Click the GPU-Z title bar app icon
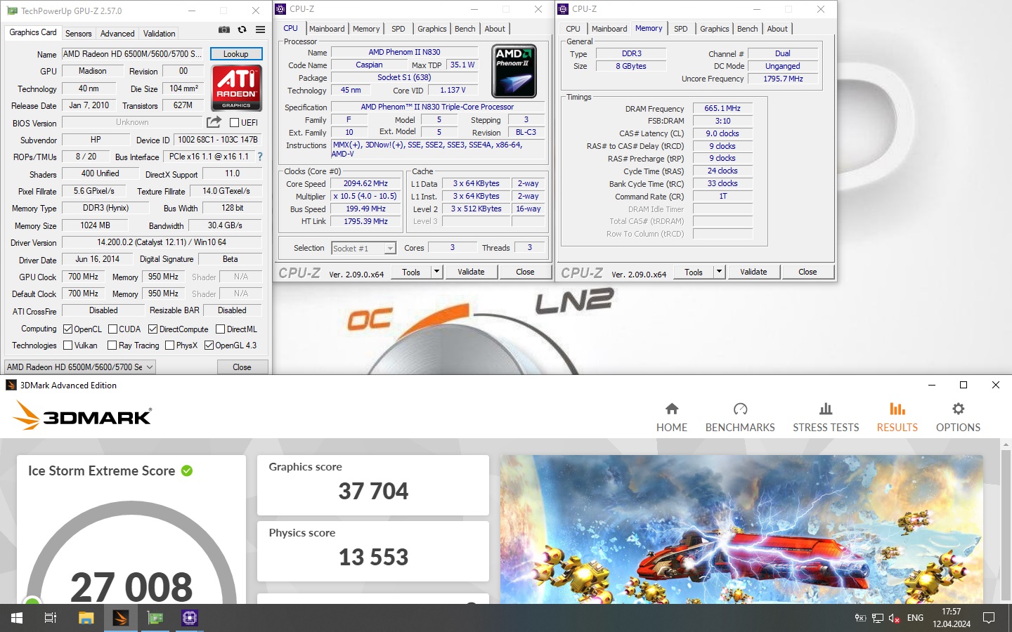Screen dimensions: 1012x632 click(12, 11)
